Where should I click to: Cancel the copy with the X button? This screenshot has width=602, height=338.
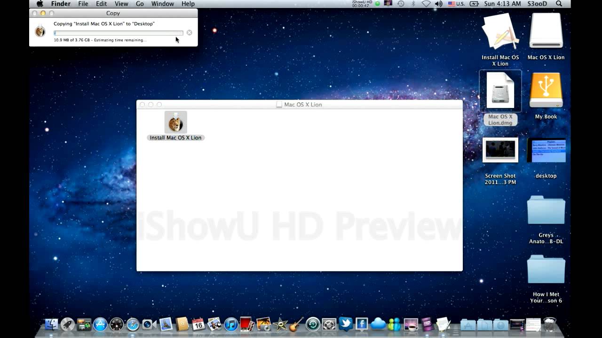tap(189, 32)
